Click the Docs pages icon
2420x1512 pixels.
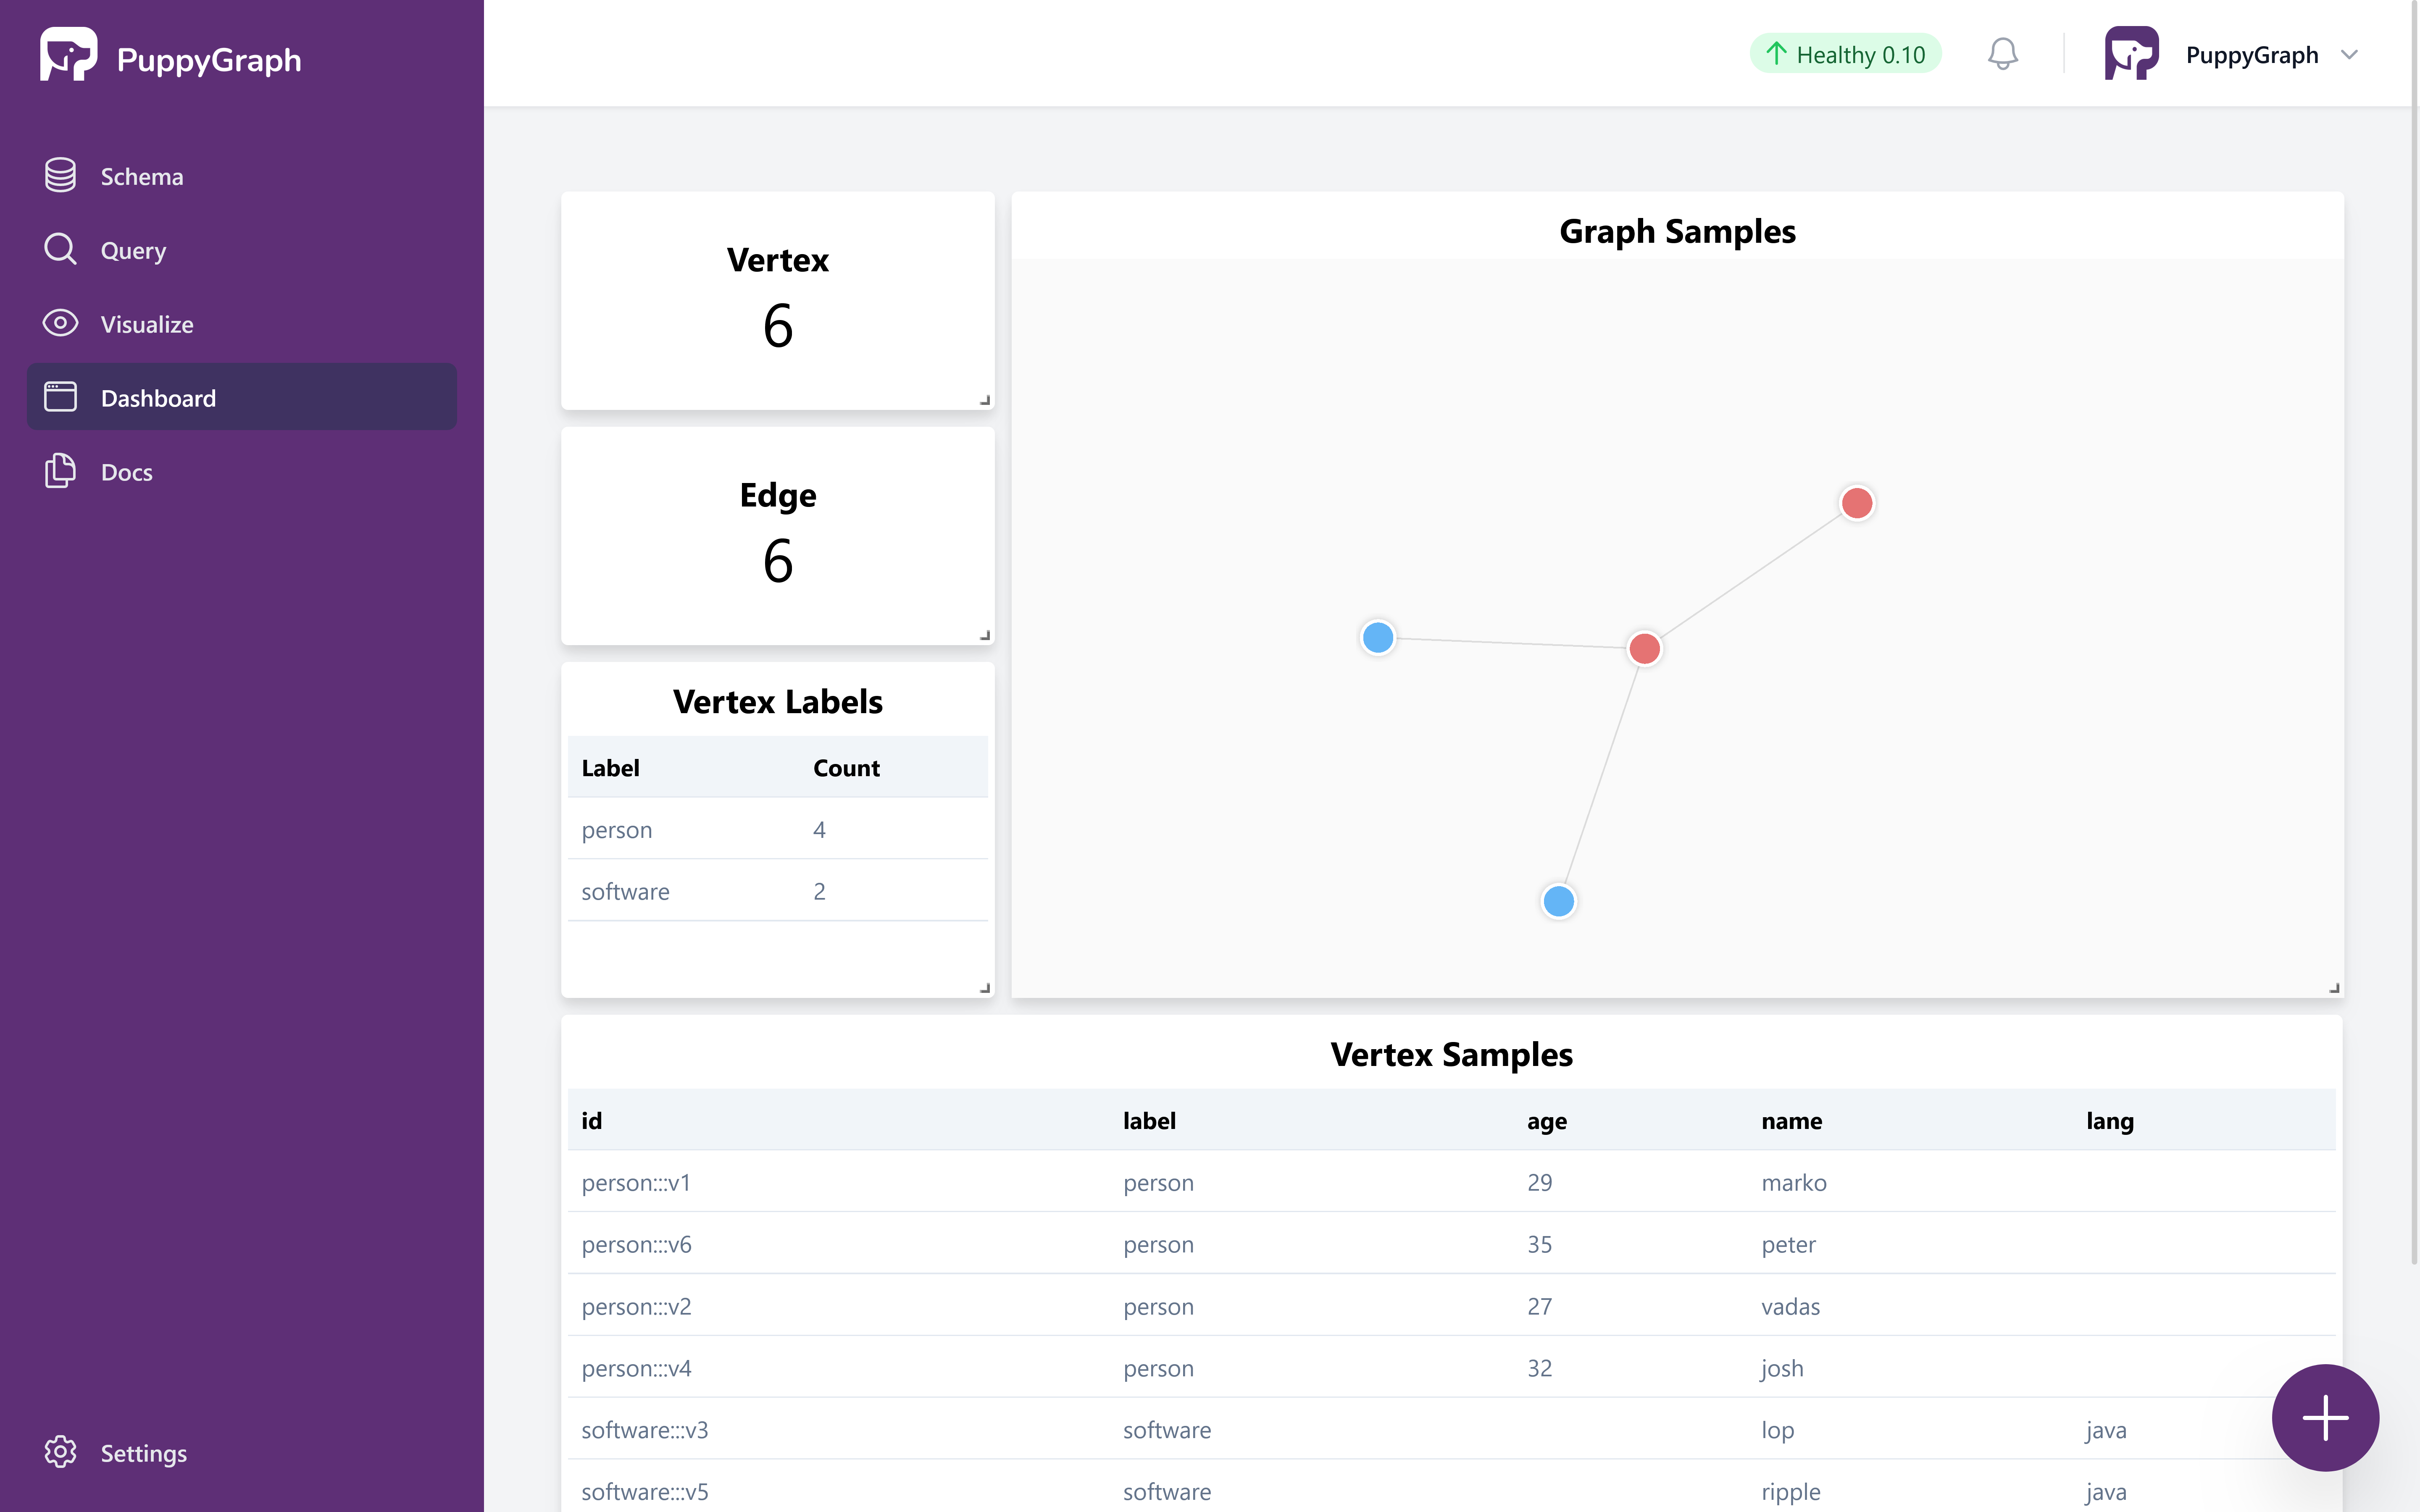click(60, 471)
